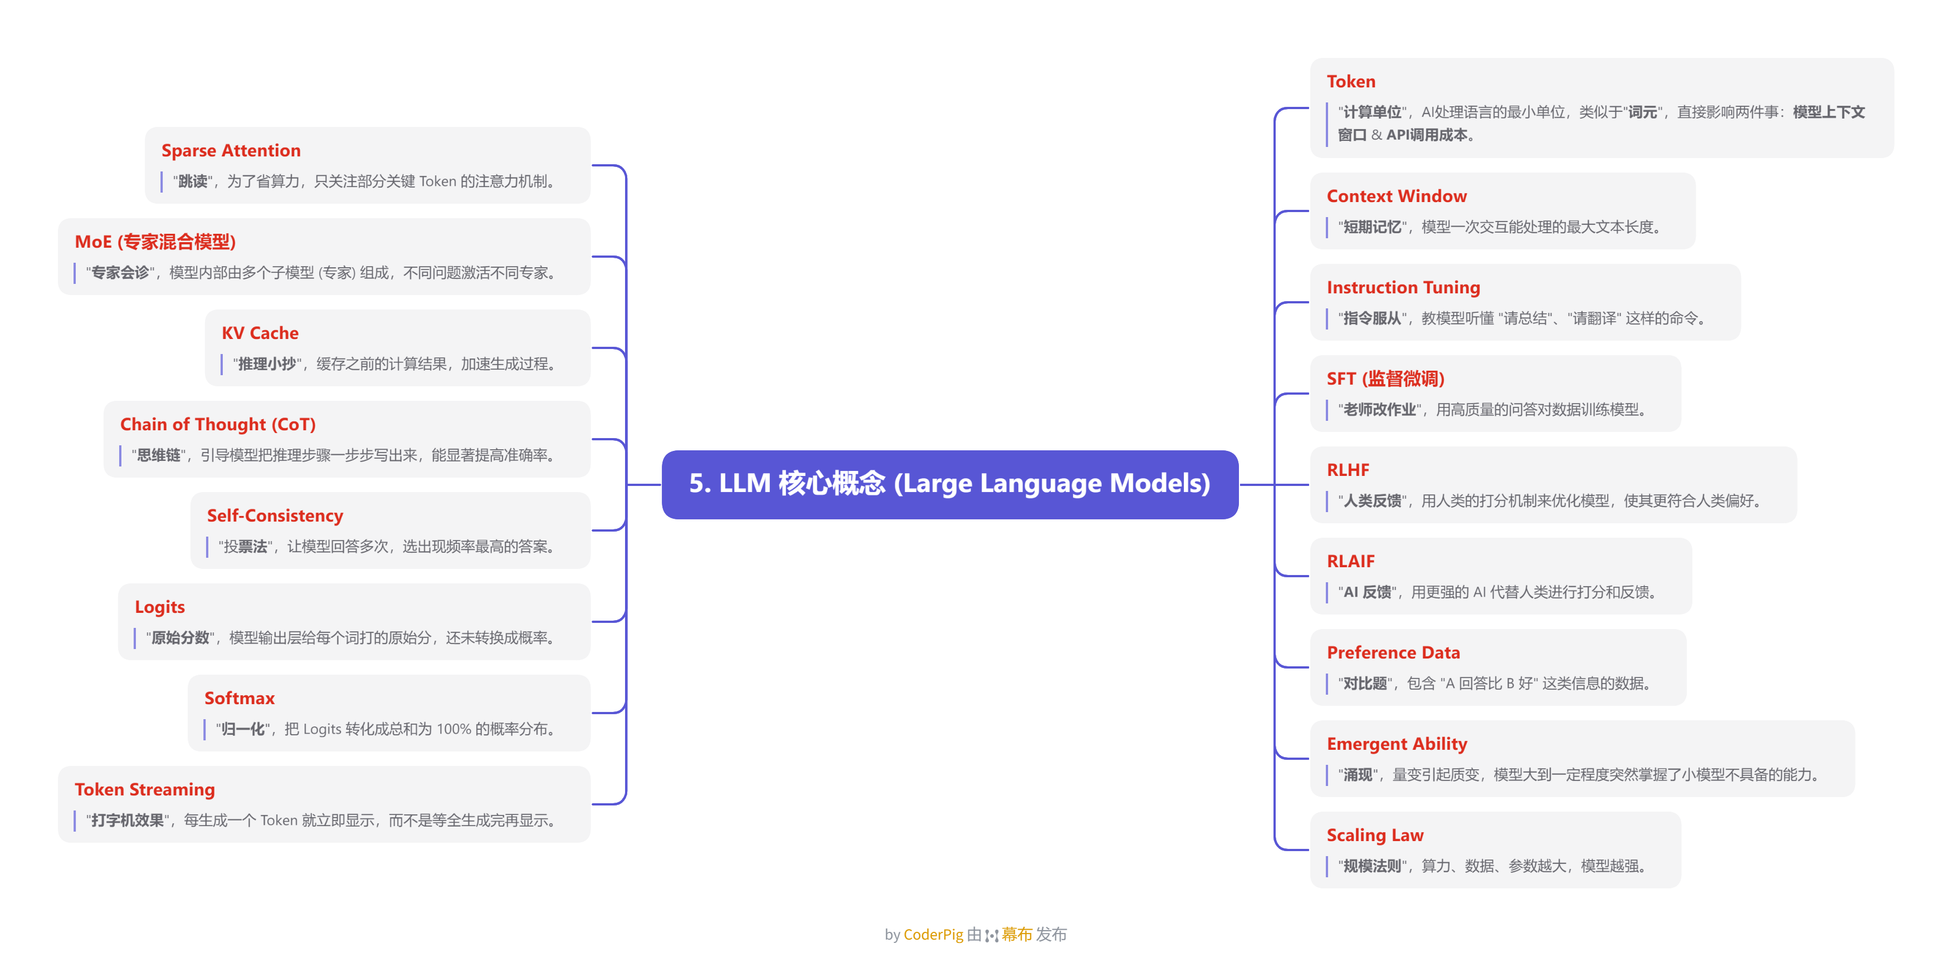Click the Emergent Ability node
The width and height of the screenshot is (1952, 963).
pyautogui.click(x=1396, y=744)
